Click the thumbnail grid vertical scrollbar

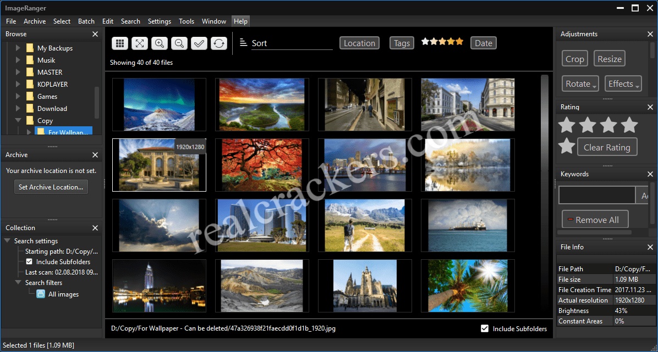click(545, 193)
